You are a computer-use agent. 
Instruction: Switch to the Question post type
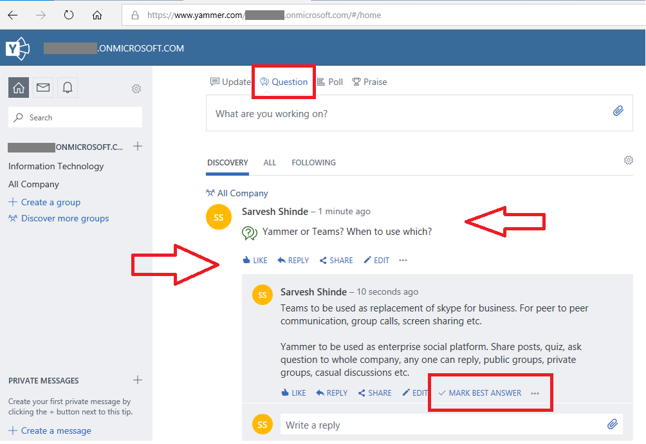tap(283, 82)
